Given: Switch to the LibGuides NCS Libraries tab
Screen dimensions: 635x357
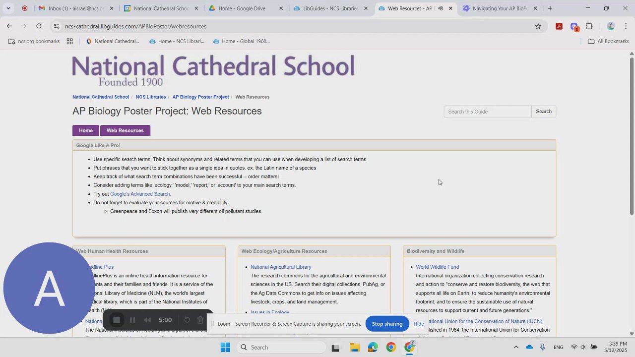Looking at the screenshot, I should [330, 8].
